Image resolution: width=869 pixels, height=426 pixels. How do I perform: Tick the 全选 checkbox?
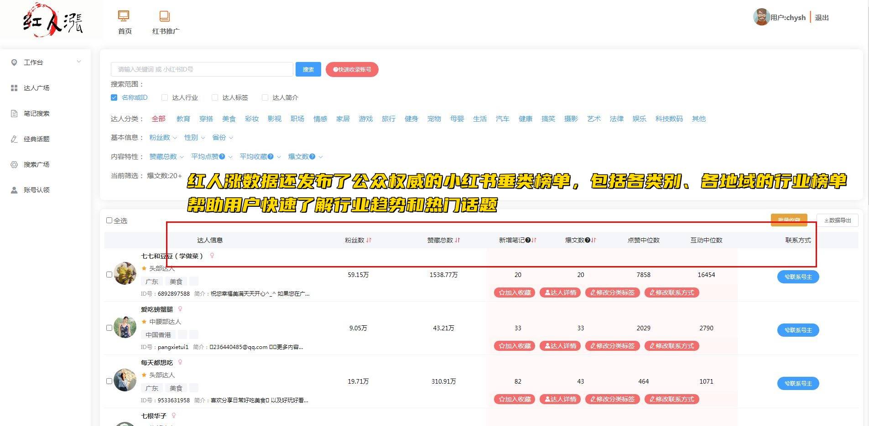coord(109,221)
